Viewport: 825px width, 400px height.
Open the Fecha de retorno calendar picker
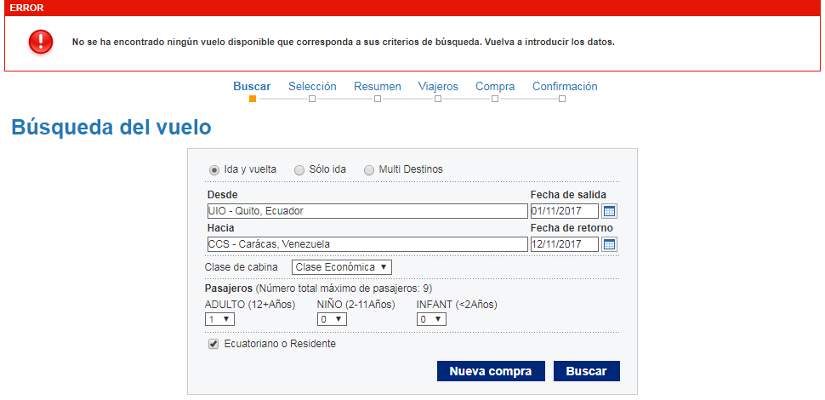[609, 244]
